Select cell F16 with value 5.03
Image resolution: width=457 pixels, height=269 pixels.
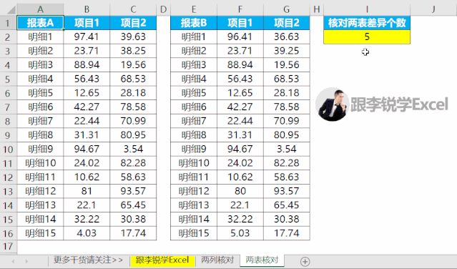coord(240,233)
